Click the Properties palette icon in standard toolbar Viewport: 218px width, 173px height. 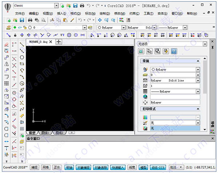[121, 20]
